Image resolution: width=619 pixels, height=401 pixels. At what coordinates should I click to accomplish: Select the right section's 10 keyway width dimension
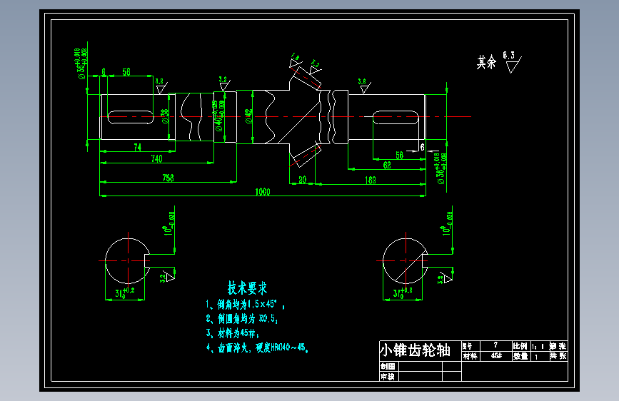coord(446,224)
